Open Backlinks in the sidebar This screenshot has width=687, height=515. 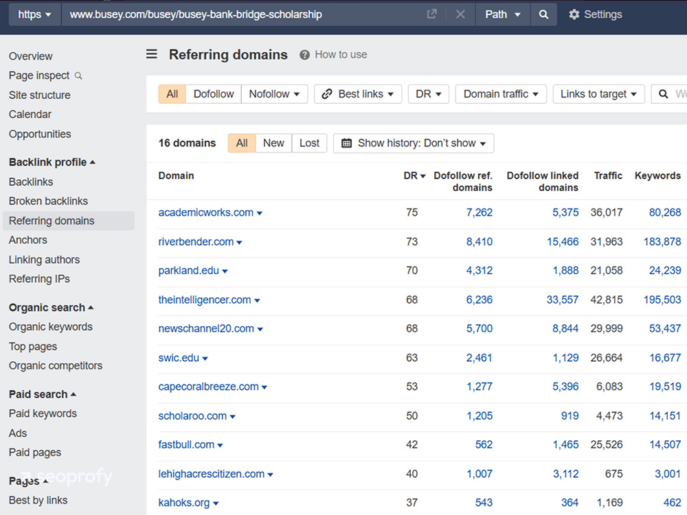31,182
